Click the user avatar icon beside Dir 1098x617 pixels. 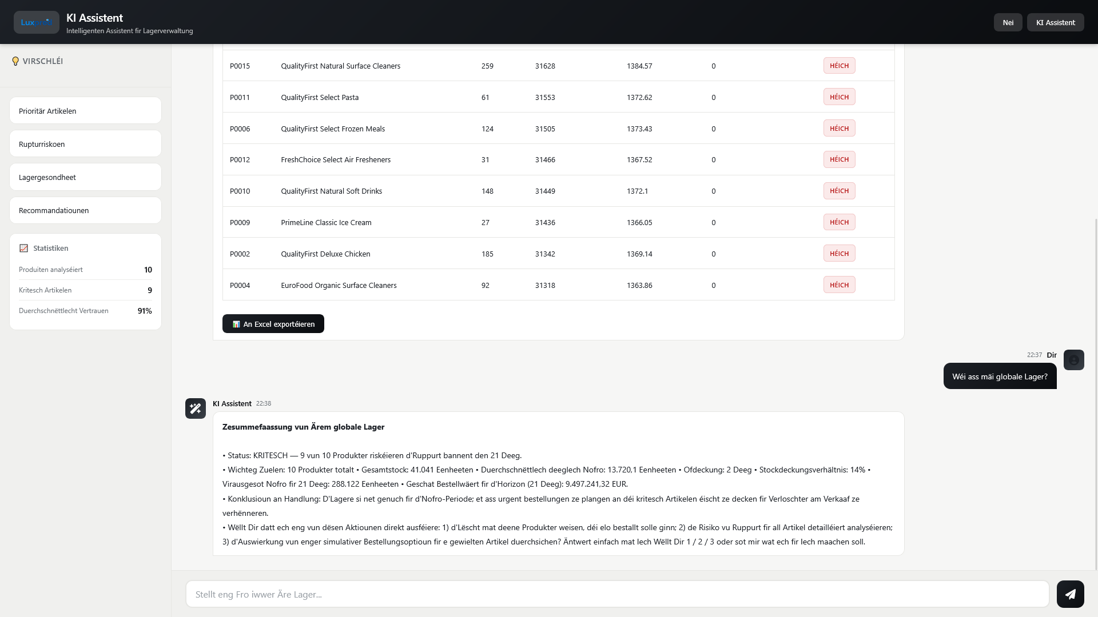(1073, 360)
